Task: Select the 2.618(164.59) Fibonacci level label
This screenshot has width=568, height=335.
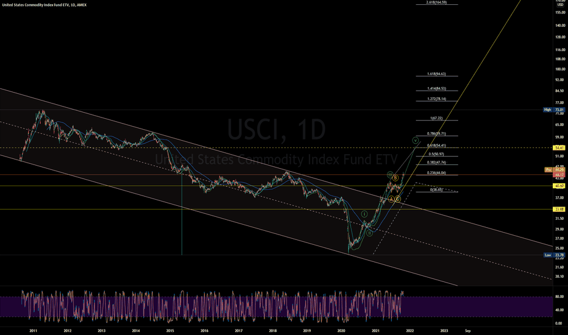Action: click(436, 2)
